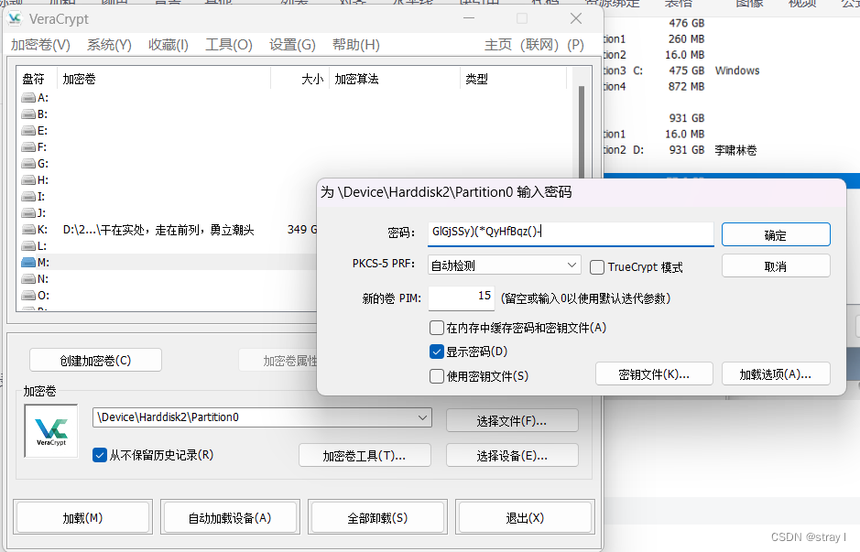
Task: Select drive slot J: icon
Action: click(28, 213)
